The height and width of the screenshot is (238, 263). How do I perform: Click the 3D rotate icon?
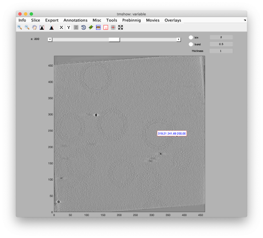tap(83, 27)
